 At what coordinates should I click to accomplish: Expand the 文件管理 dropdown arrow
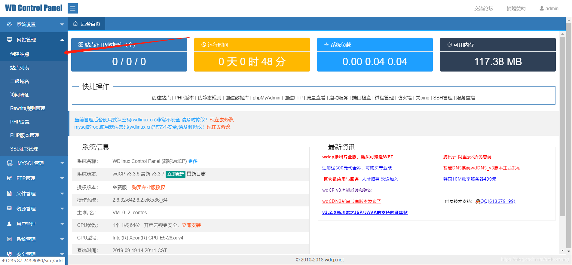pyautogui.click(x=62, y=193)
